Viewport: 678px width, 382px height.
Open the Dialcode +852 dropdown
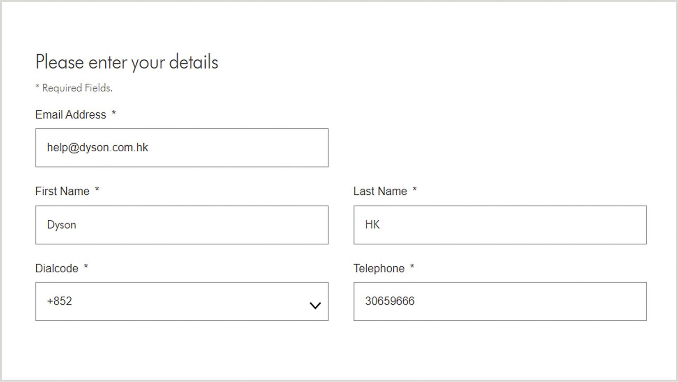click(182, 302)
